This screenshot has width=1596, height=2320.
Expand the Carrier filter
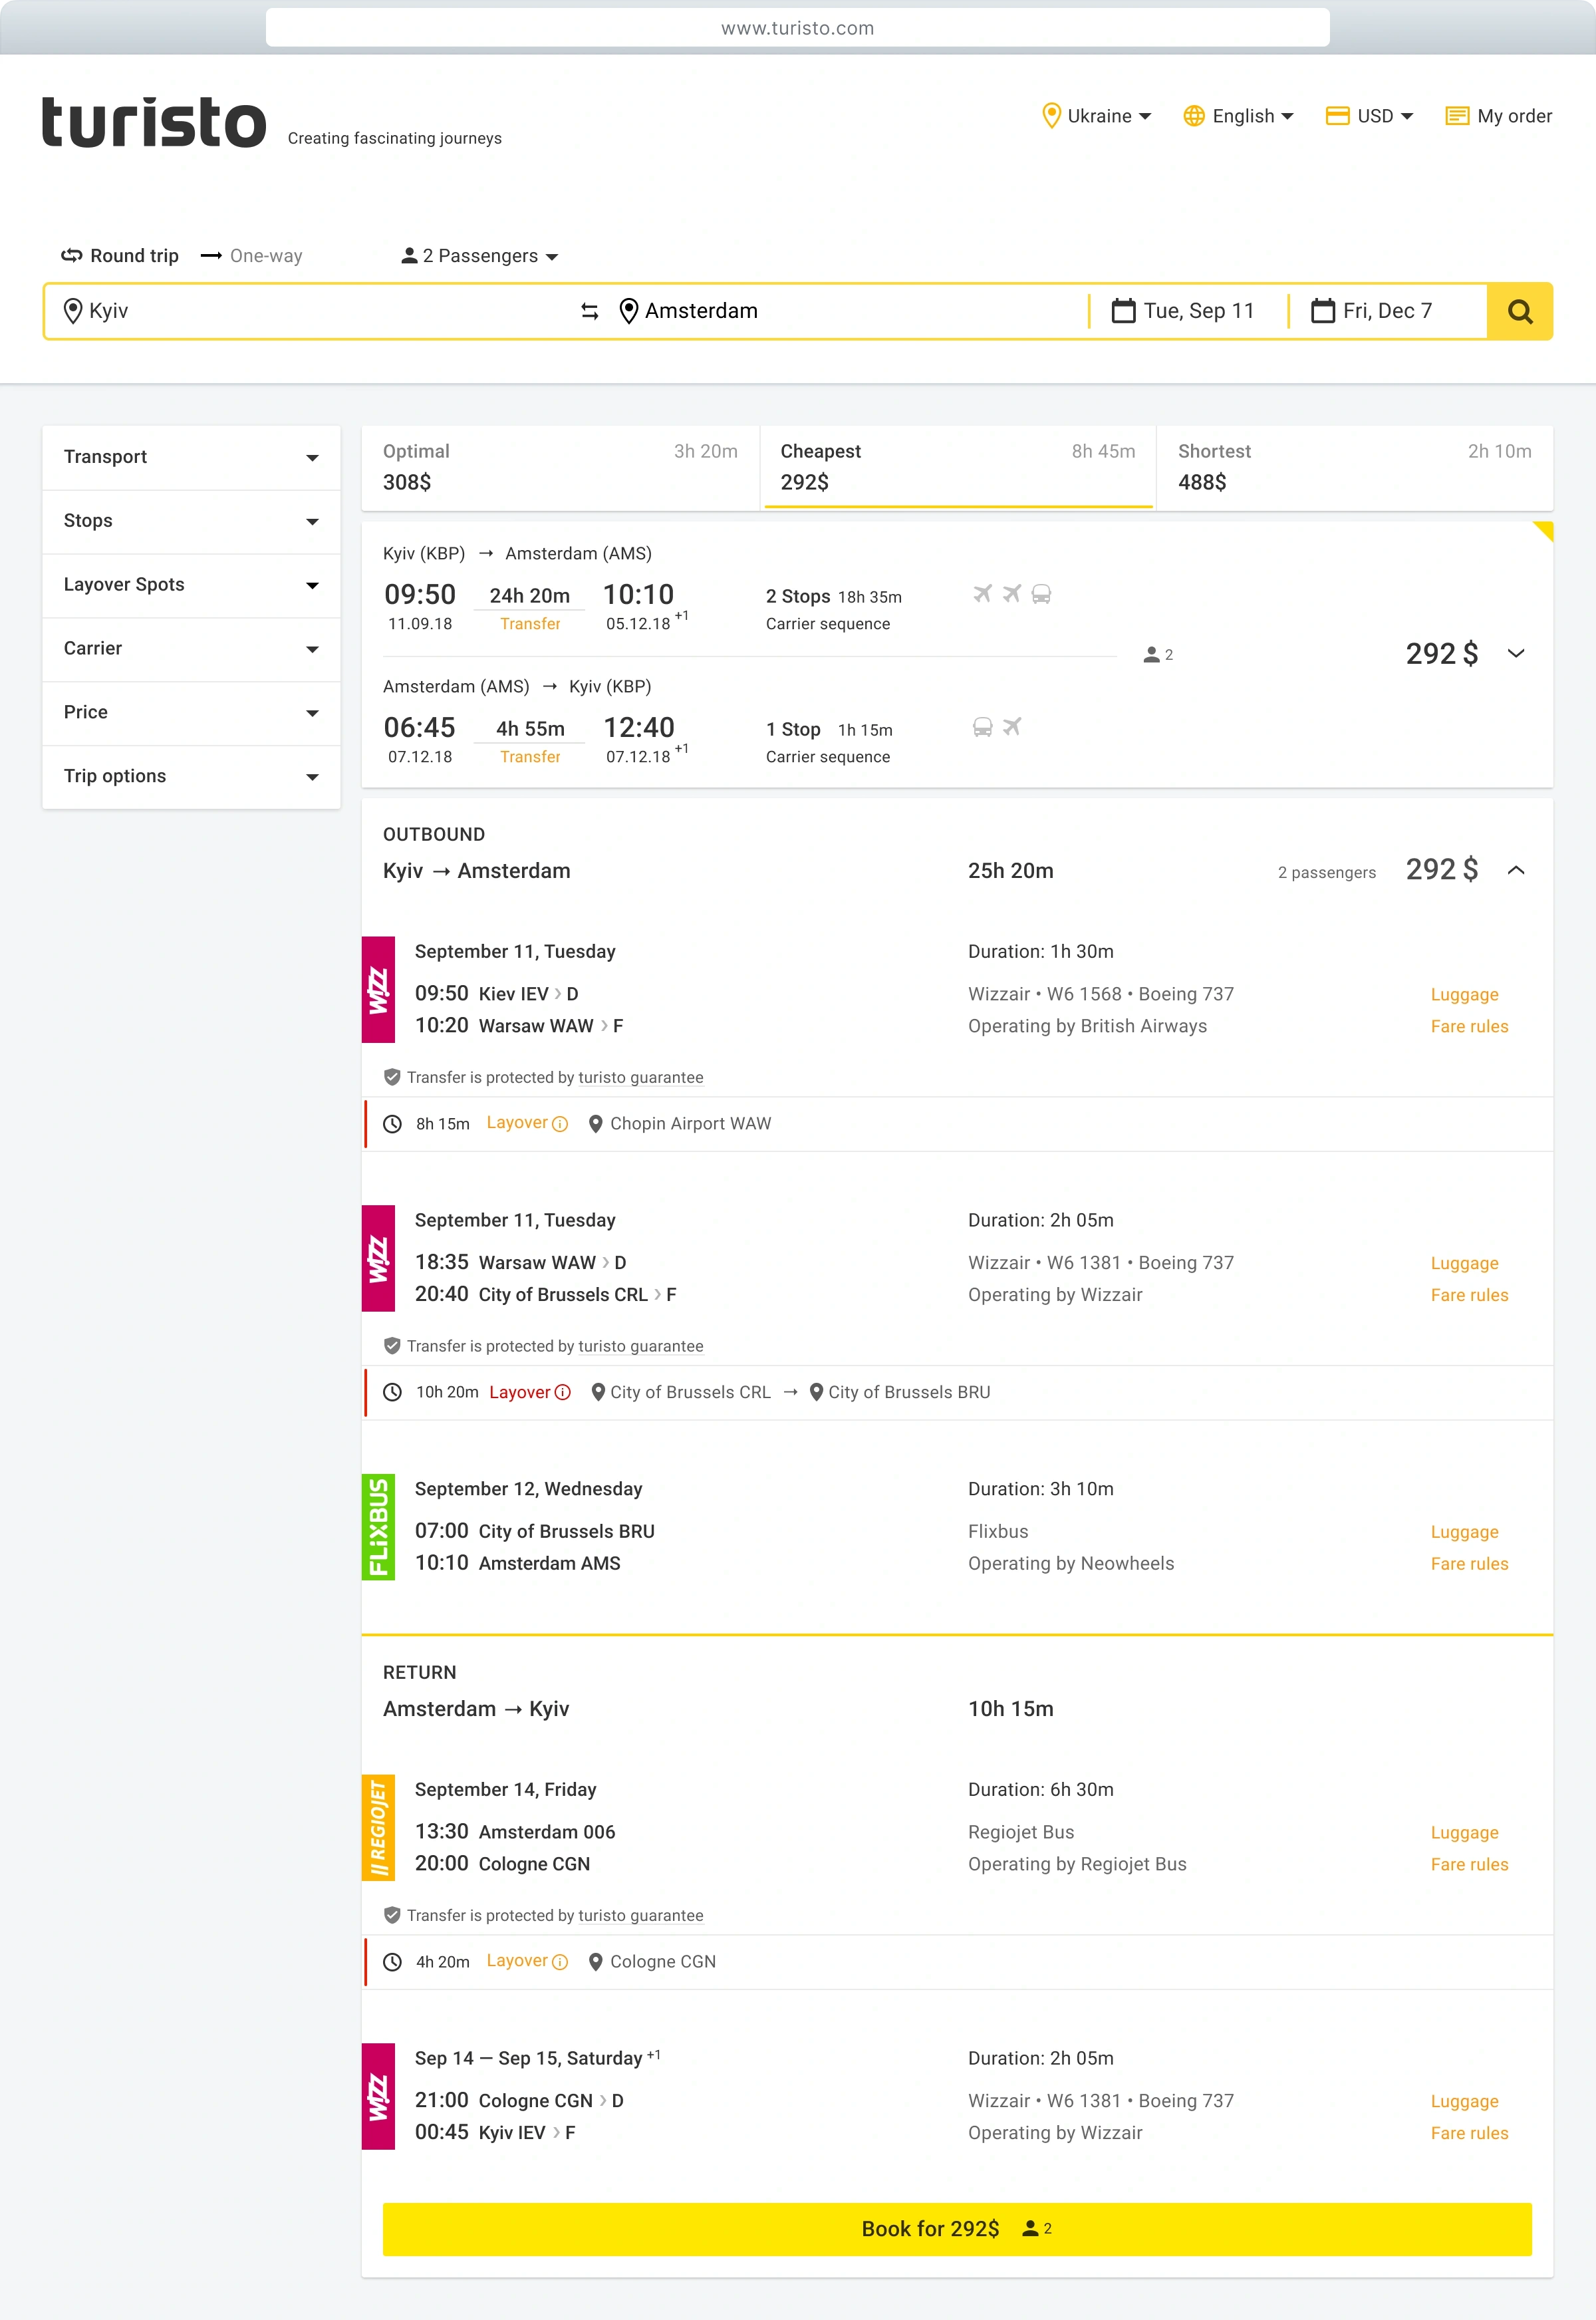click(x=191, y=649)
